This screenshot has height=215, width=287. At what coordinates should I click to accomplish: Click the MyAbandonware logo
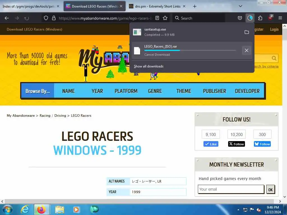(104, 61)
